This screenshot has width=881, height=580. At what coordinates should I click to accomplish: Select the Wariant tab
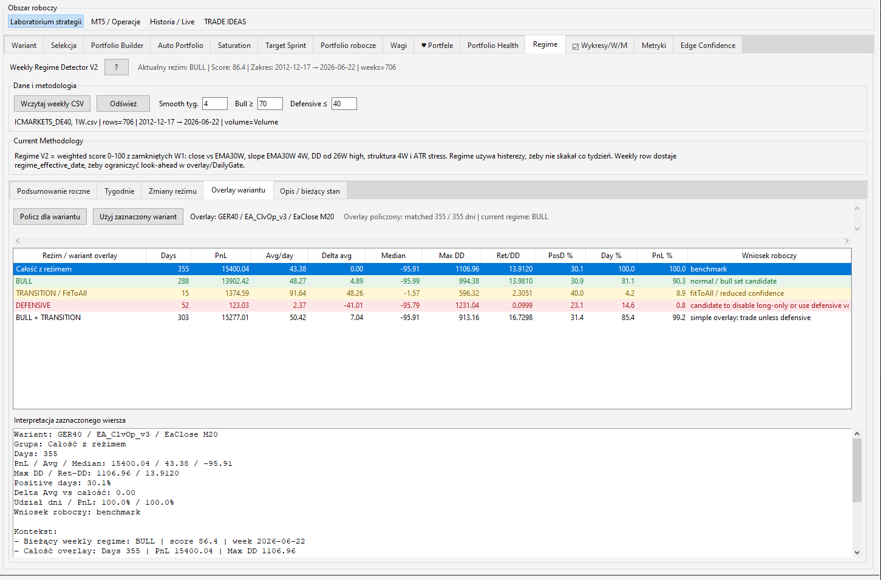[24, 46]
